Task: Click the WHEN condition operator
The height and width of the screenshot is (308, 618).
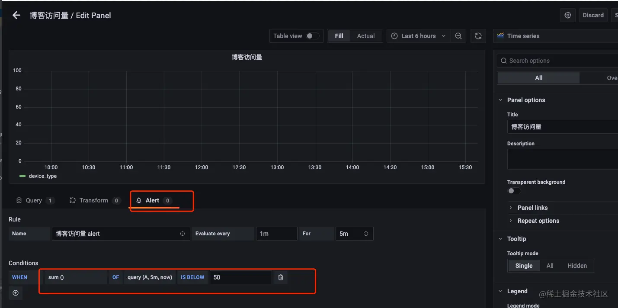Action: click(19, 277)
